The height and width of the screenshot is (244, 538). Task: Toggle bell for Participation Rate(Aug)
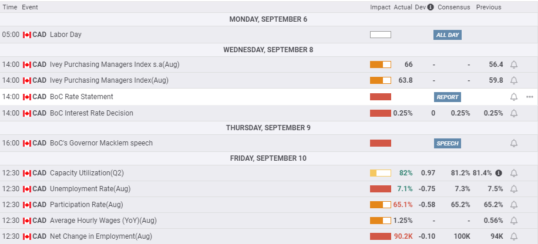coord(514,205)
